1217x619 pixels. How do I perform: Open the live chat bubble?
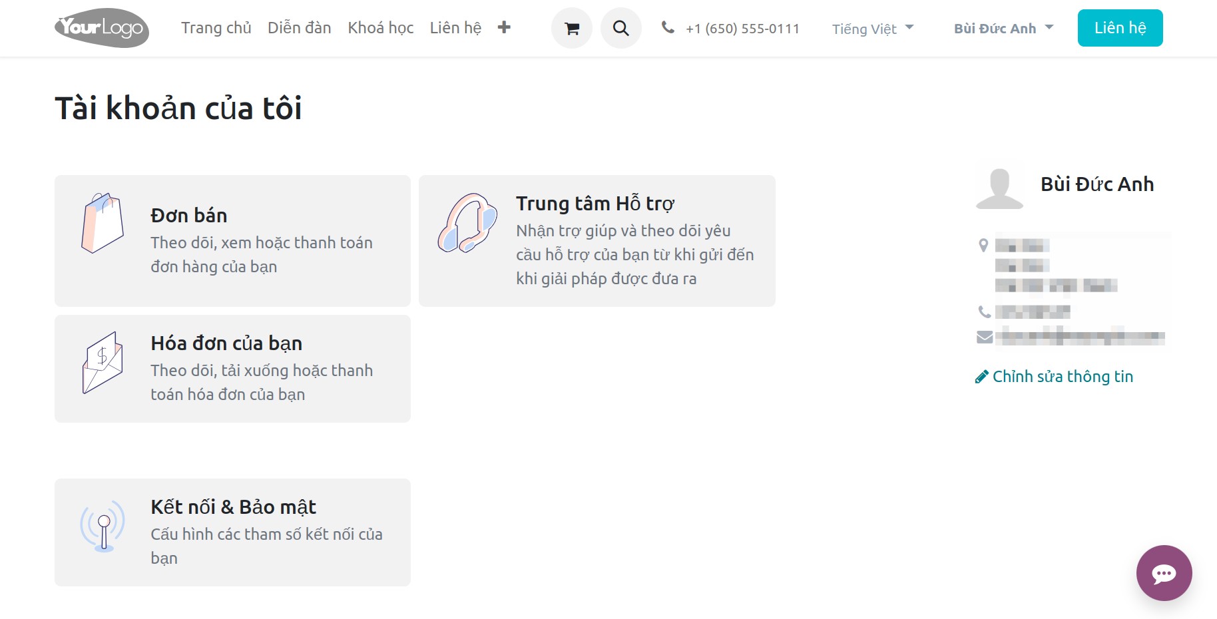coord(1164,573)
